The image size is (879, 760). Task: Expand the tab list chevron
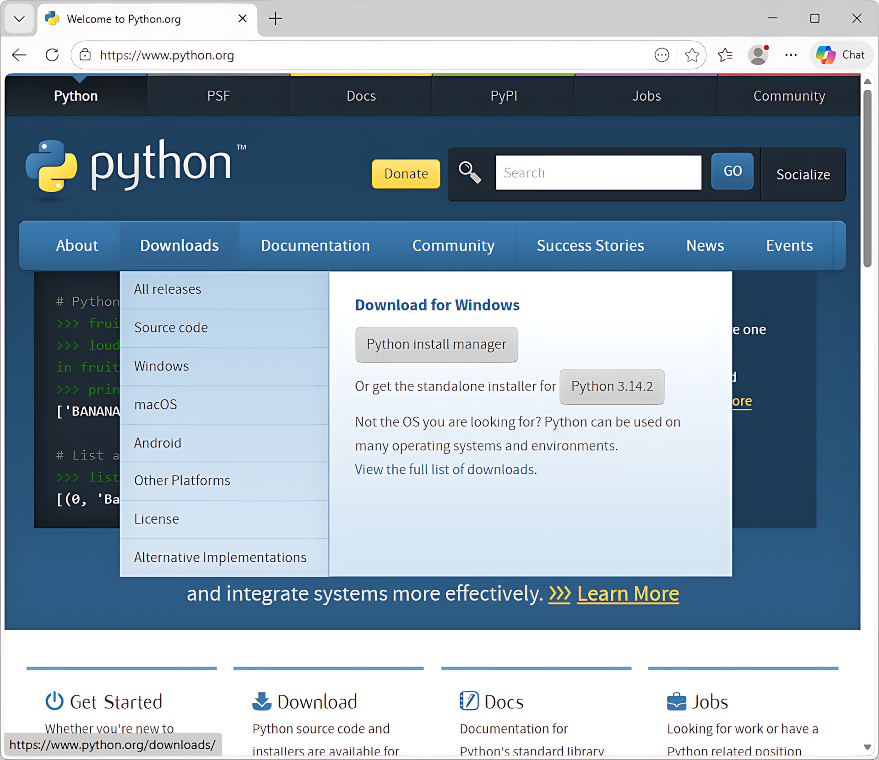19,19
